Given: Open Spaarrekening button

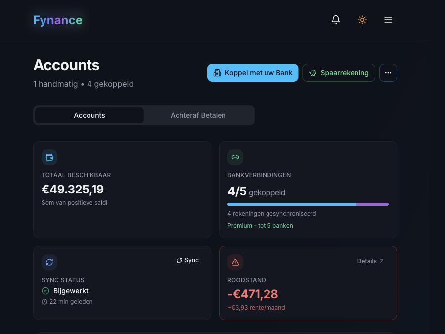Looking at the screenshot, I should point(339,73).
